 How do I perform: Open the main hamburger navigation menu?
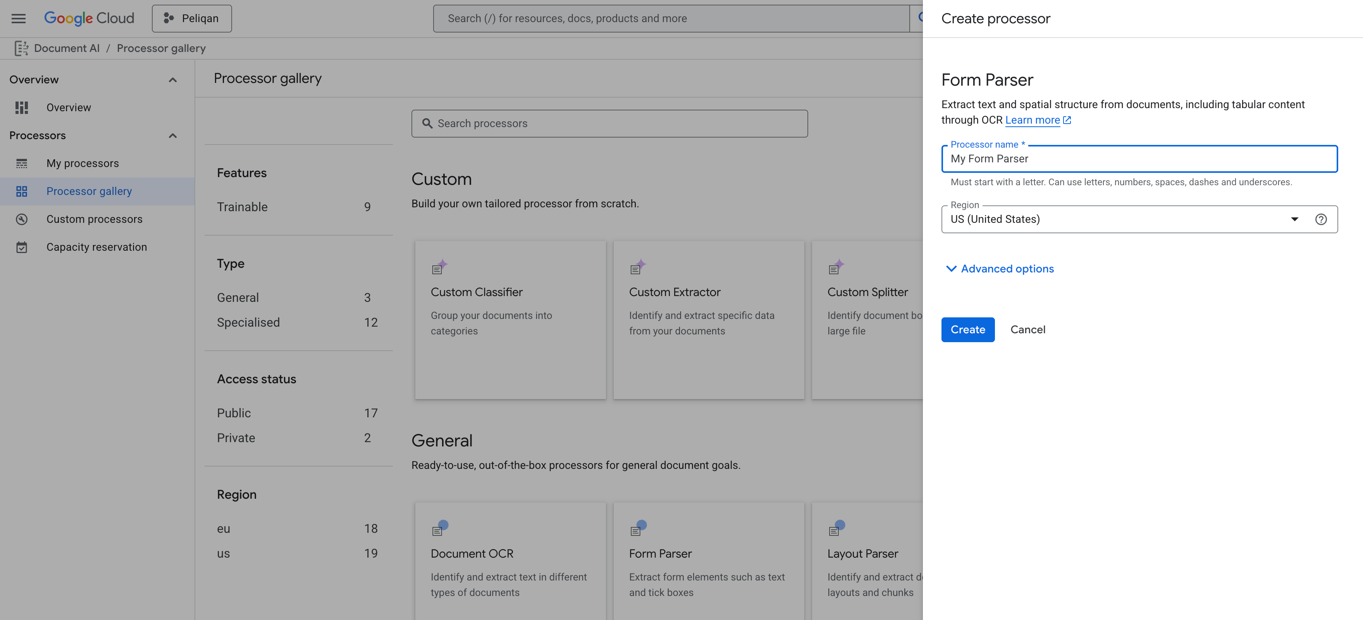pos(19,19)
